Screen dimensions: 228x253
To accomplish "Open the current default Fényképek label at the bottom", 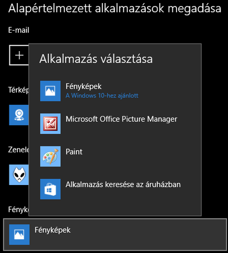I will [x=53, y=230].
